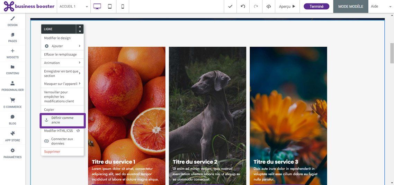This screenshot has width=394, height=185.
Task: Expand Masquer sur l'appareil submenu
Action: [x=79, y=84]
